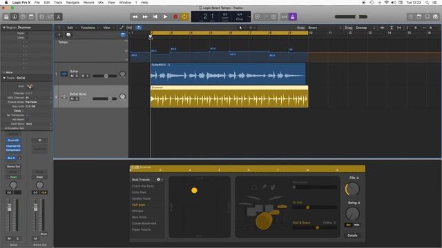Toggle the Inspector button
The image size is (442, 248).
click(15, 17)
